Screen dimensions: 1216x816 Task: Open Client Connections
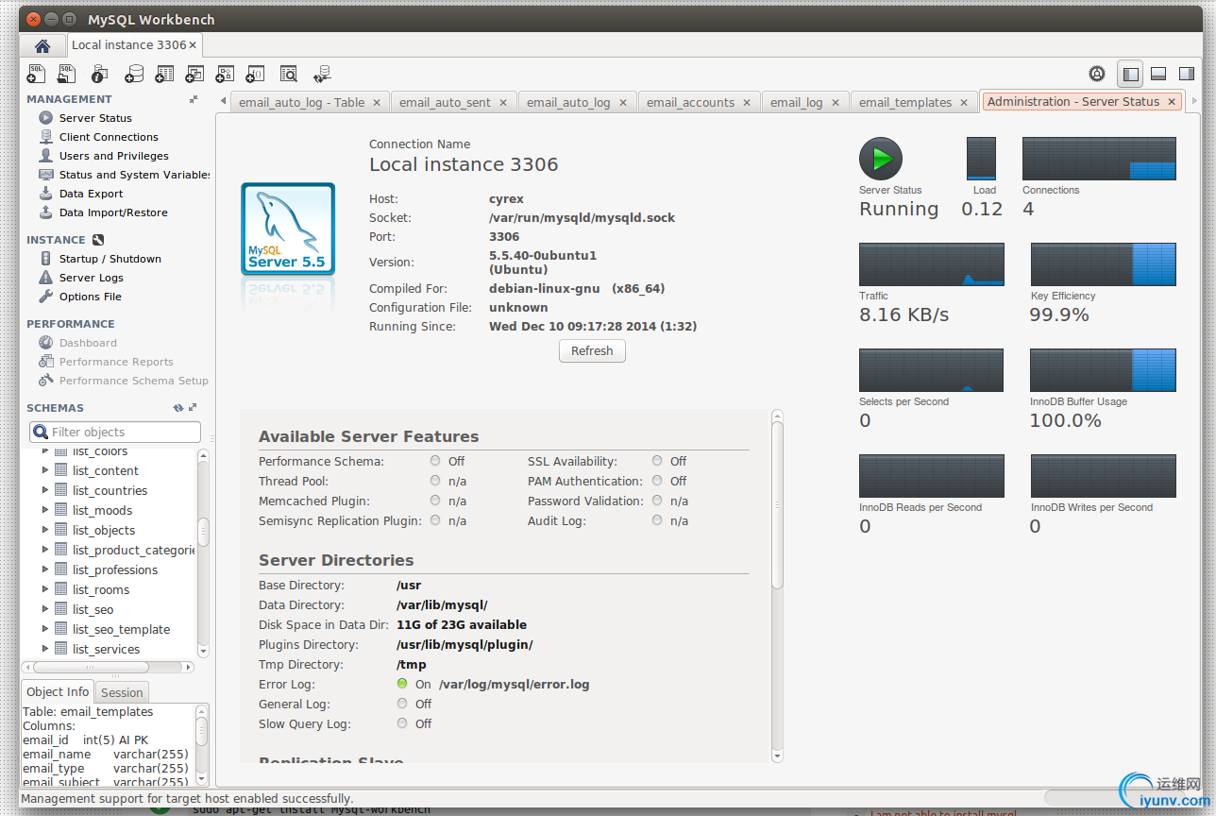(x=109, y=137)
